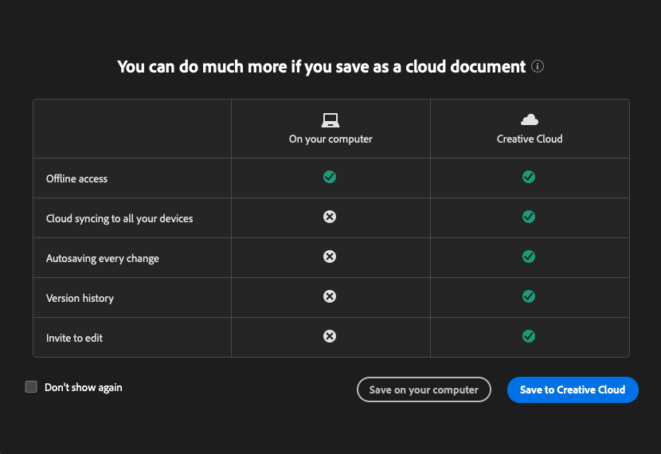Click the laptop icon above On your computer
Image resolution: width=661 pixels, height=454 pixels.
[x=330, y=120]
